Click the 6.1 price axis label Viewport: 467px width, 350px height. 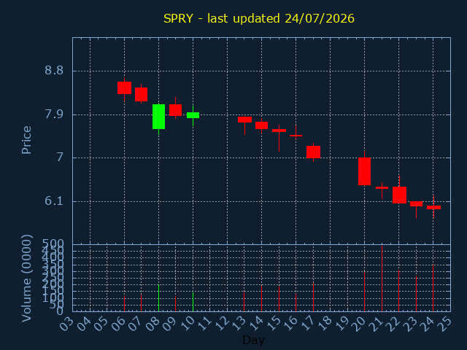click(x=54, y=201)
